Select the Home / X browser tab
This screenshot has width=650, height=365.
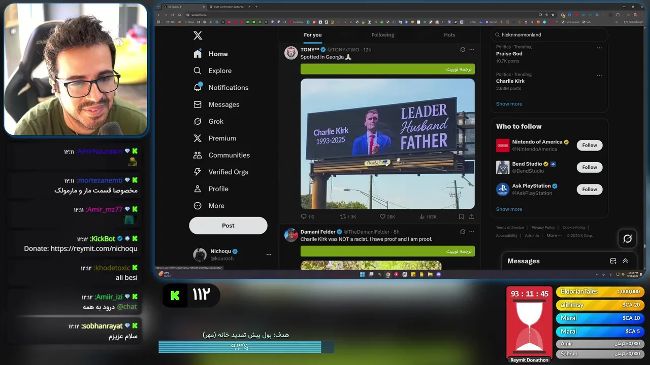184,7
